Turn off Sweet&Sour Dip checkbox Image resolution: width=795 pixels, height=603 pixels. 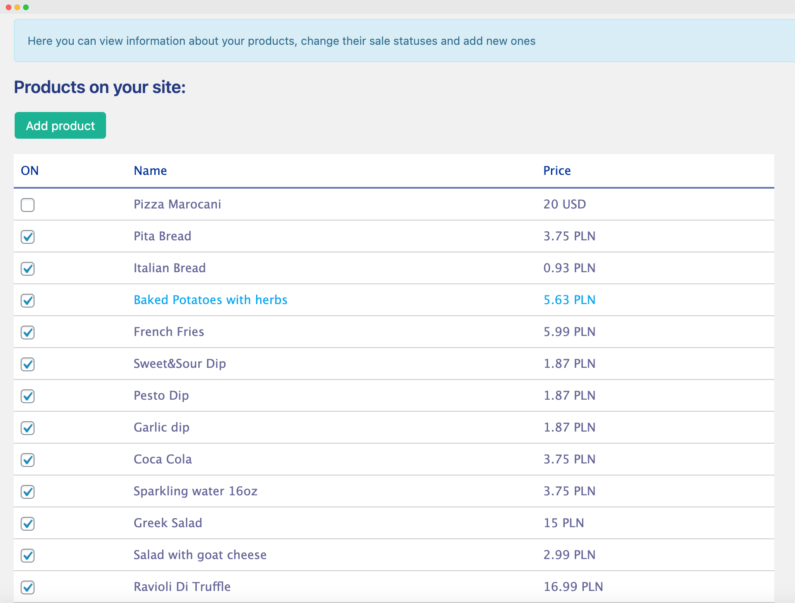(28, 364)
